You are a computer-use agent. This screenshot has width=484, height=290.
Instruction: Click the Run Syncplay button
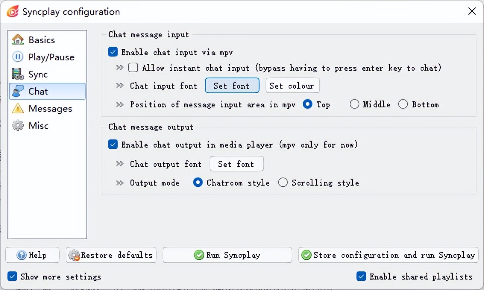pyautogui.click(x=227, y=255)
